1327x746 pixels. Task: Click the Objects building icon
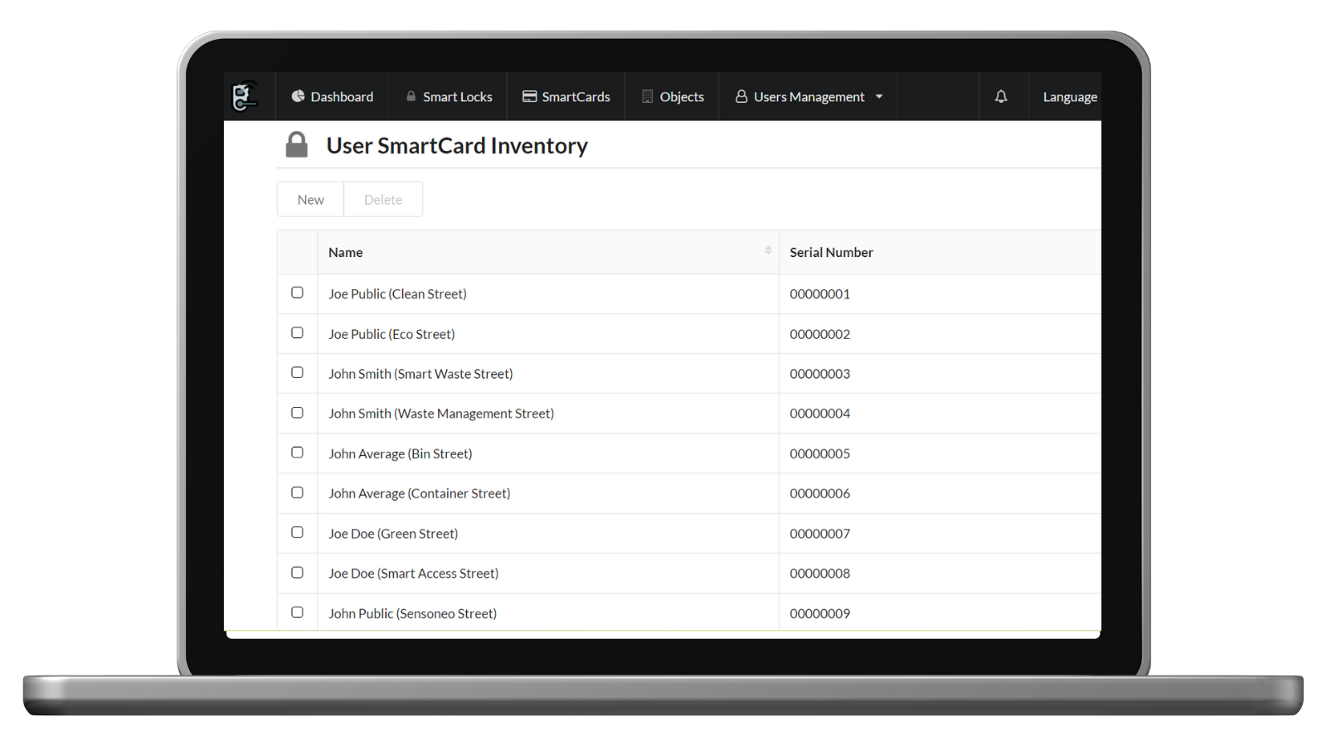(x=648, y=96)
